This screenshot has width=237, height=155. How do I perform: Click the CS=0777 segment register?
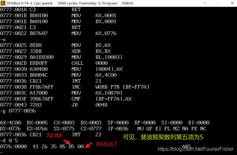coord(91,129)
